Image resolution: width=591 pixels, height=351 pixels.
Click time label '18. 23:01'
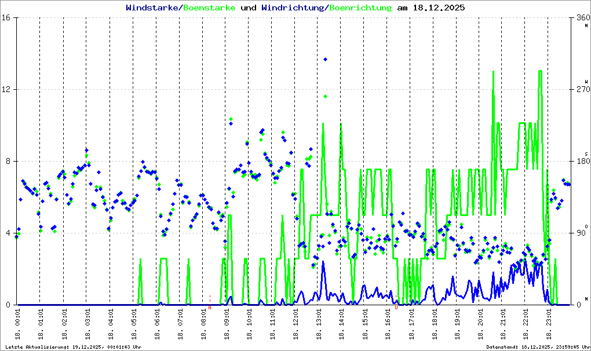click(x=549, y=324)
